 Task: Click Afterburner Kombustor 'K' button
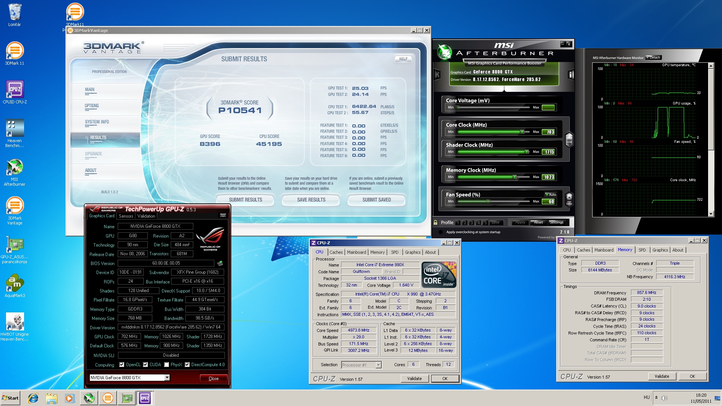(437, 74)
